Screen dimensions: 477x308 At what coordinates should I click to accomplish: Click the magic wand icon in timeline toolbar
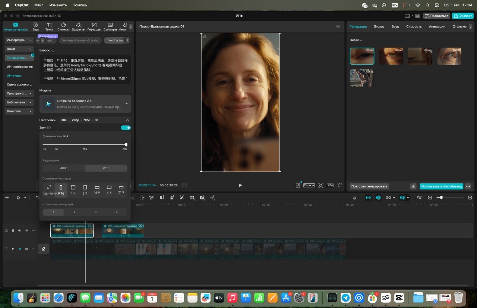tap(182, 198)
